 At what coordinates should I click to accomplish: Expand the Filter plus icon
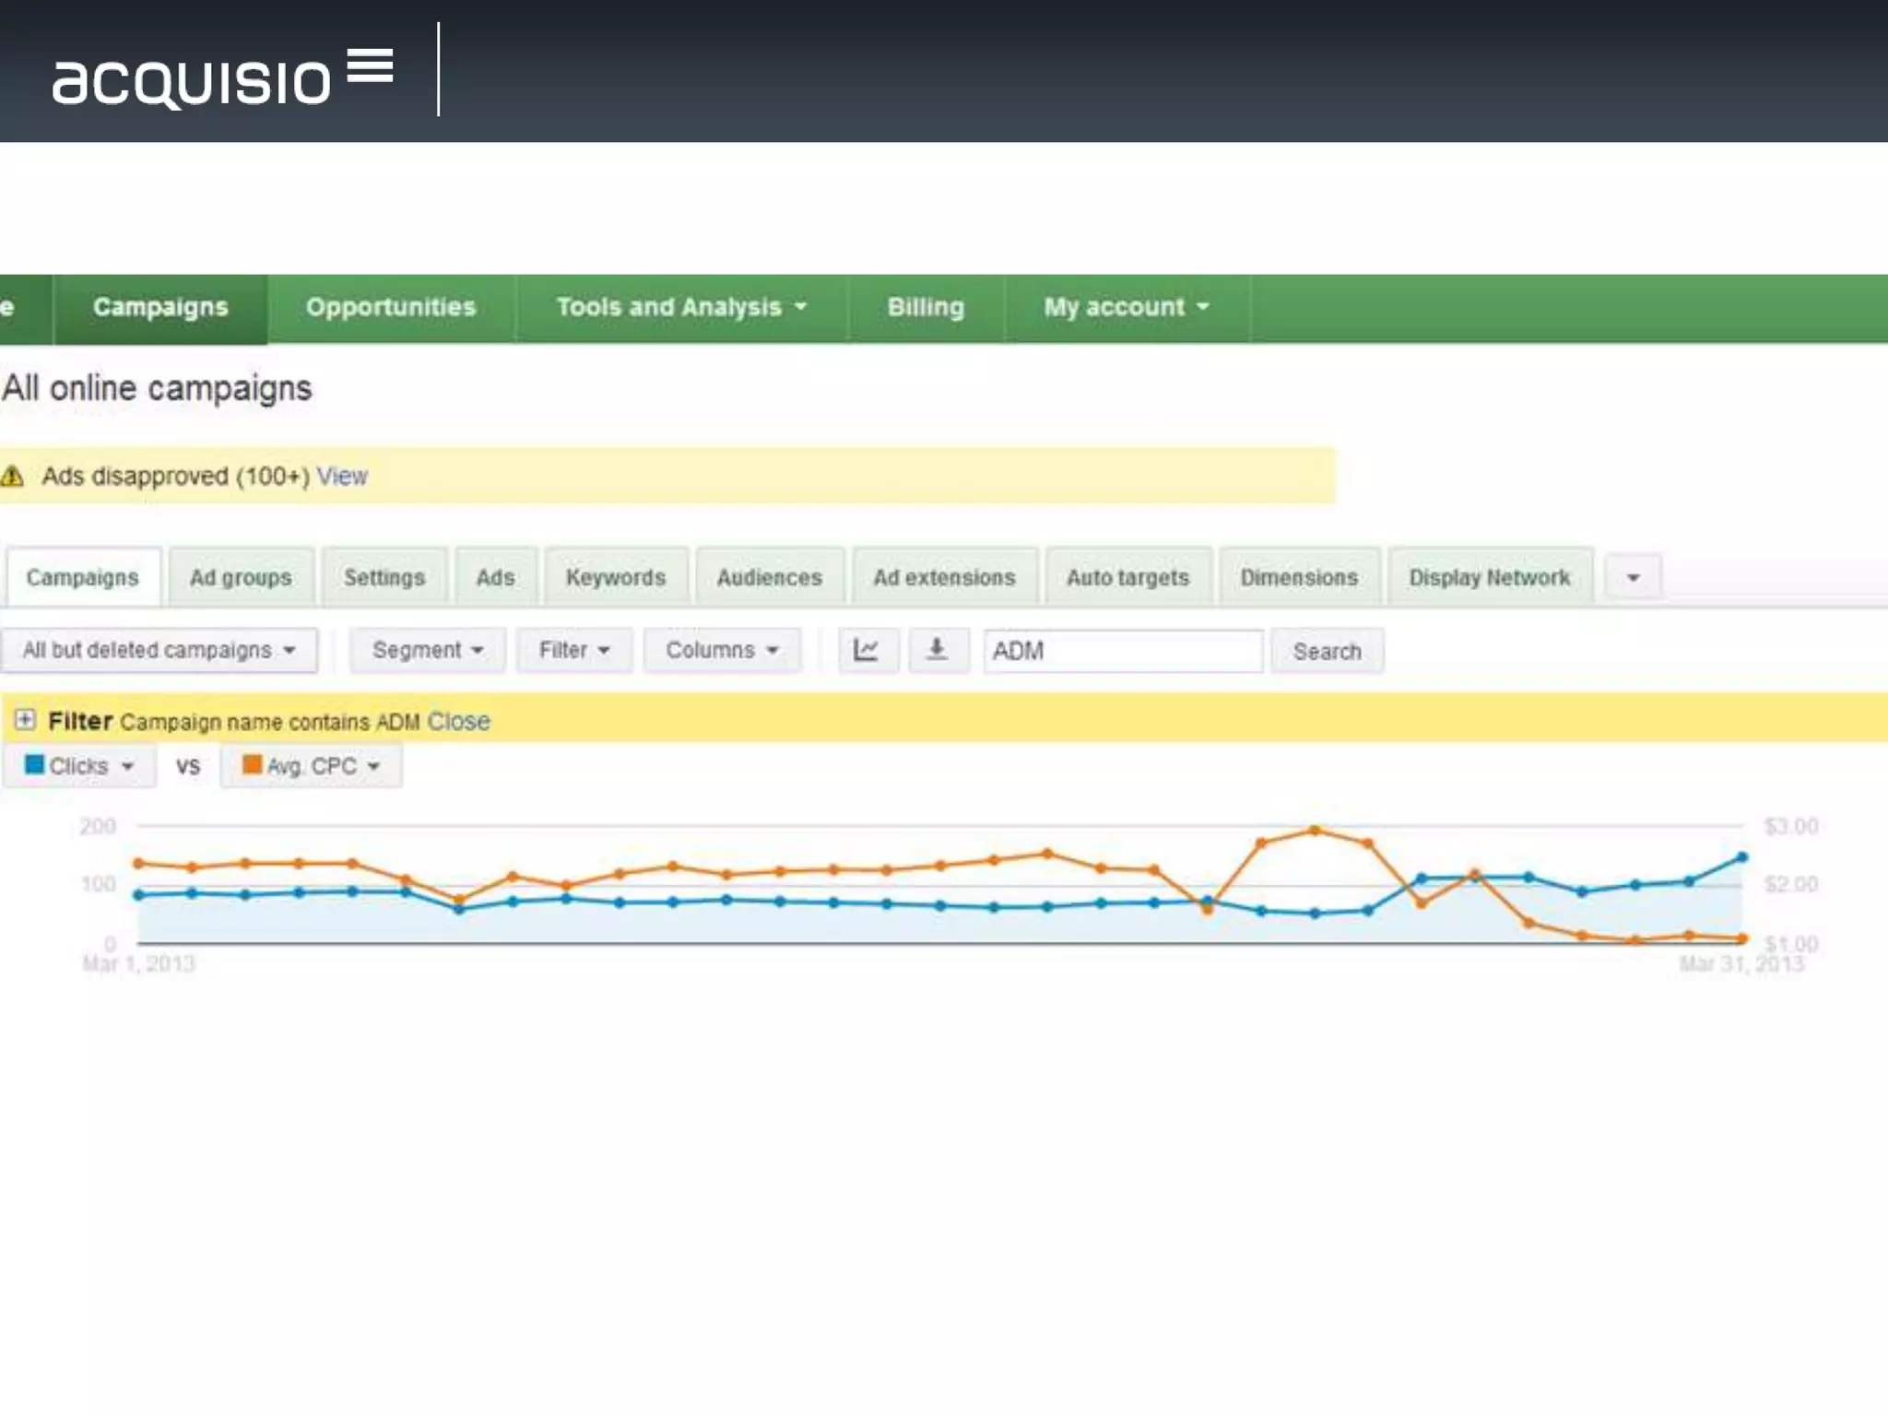[x=26, y=720]
